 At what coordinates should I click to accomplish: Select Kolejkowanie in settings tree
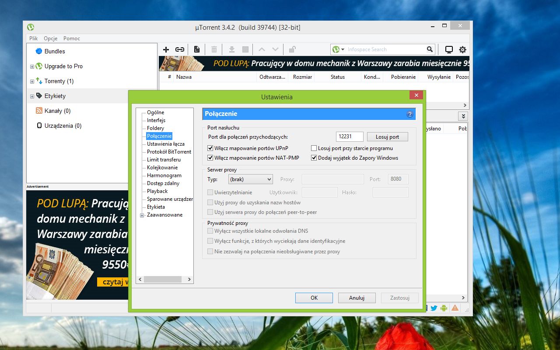pyautogui.click(x=162, y=168)
